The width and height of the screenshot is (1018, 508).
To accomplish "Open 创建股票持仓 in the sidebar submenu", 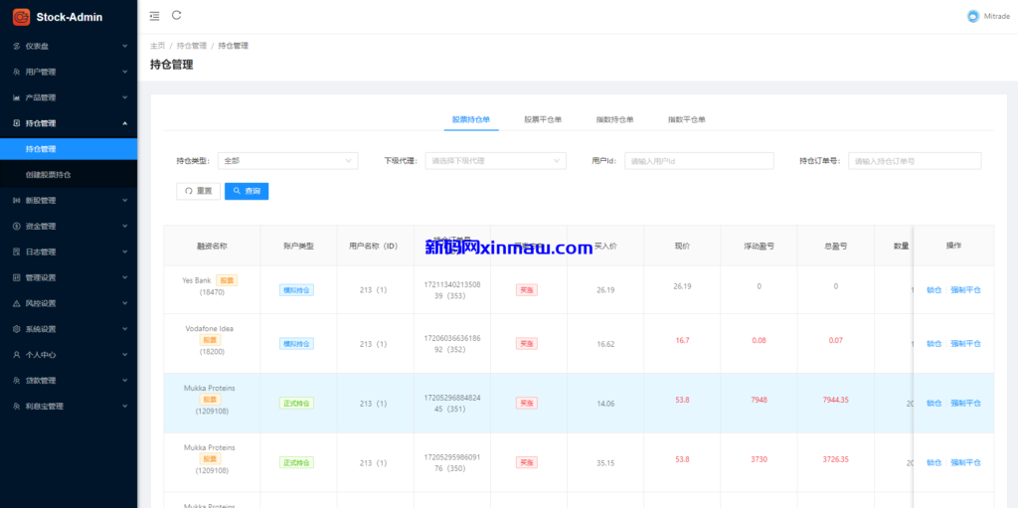I will (x=49, y=175).
